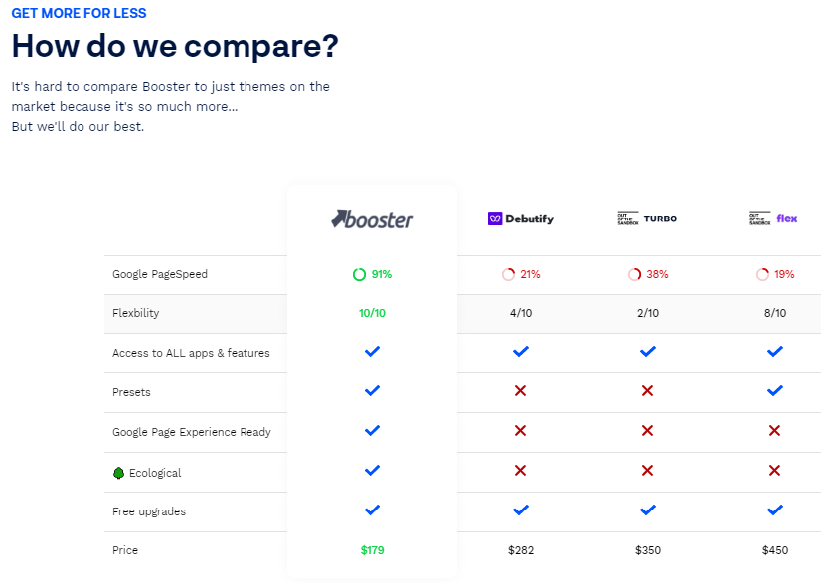Click Debutify's red X for Presets
Viewport: 821px width, 583px height.
point(520,391)
